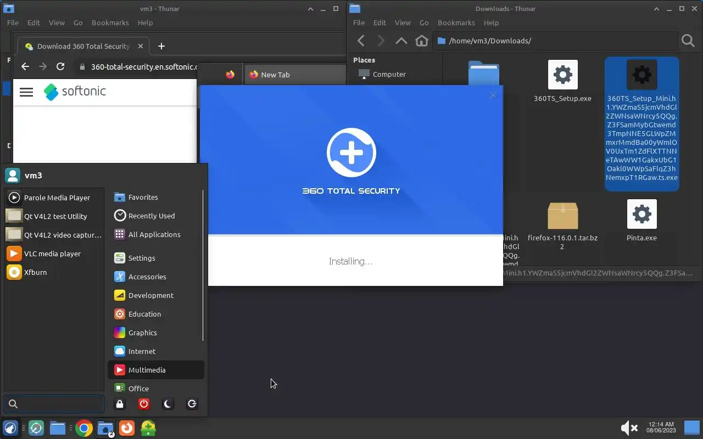Open the file manager folder icon in taskbar
This screenshot has height=439, width=703.
click(58, 428)
